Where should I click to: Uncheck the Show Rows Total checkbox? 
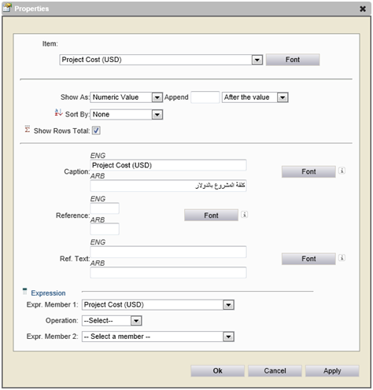point(96,131)
